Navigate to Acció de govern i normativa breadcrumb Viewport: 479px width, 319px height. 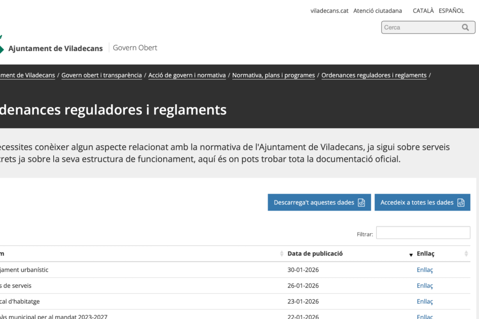[x=187, y=75]
